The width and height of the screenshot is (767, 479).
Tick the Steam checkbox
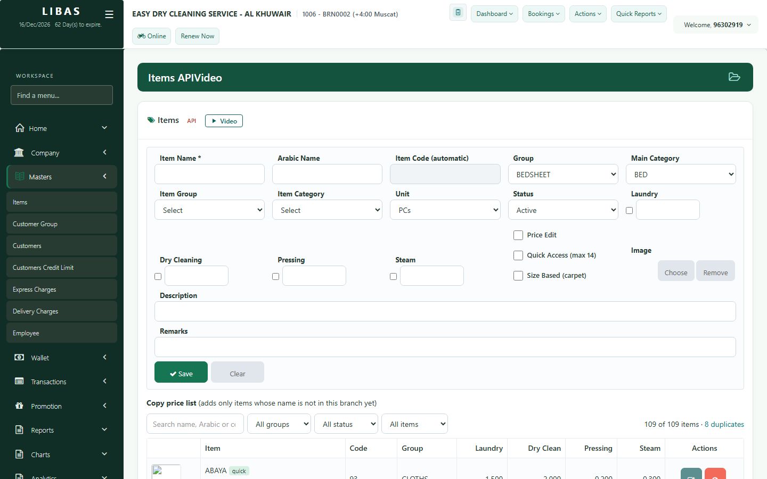pyautogui.click(x=393, y=277)
